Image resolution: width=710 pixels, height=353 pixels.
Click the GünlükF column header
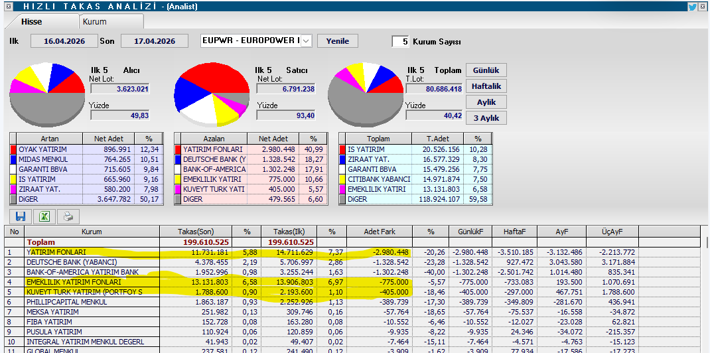tap(470, 232)
